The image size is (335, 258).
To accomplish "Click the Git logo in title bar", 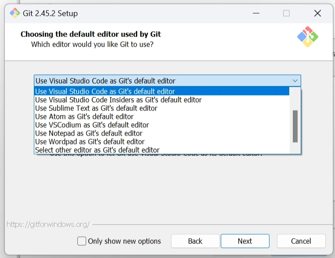I will coord(15,13).
